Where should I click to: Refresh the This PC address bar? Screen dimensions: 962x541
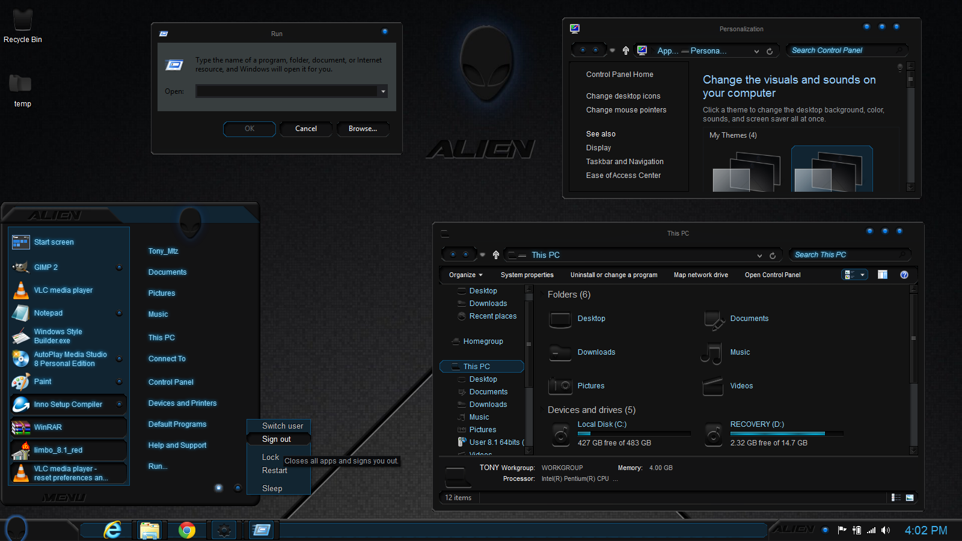pos(773,255)
